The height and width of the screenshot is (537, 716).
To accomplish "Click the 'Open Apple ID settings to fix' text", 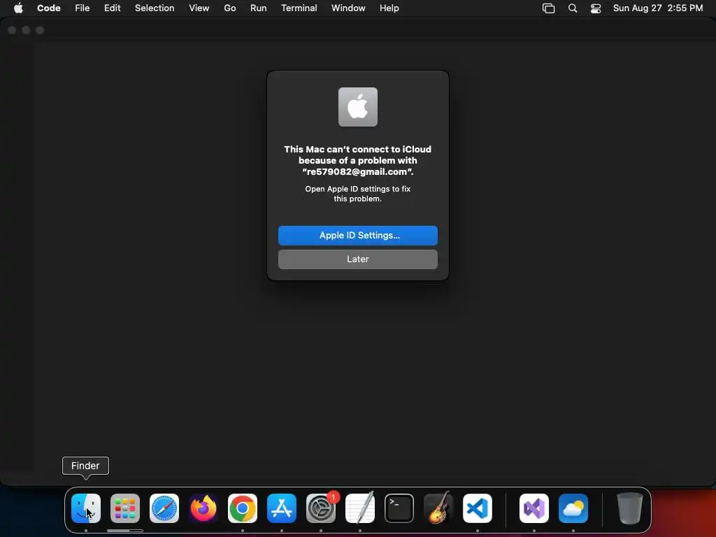I will [x=358, y=189].
